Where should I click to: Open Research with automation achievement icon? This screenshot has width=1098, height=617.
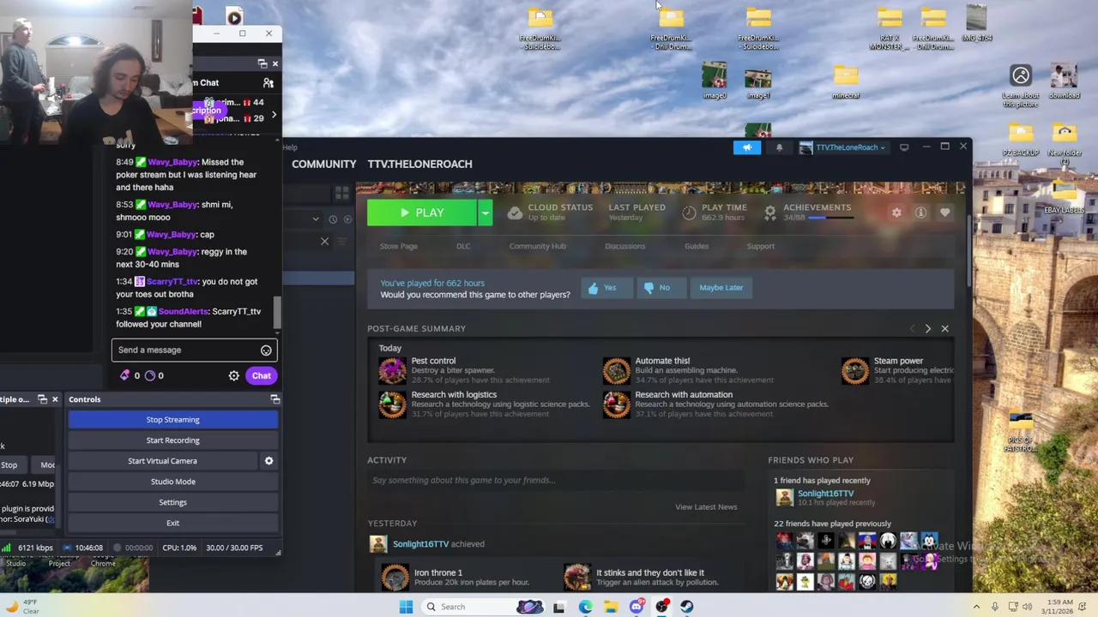point(616,404)
